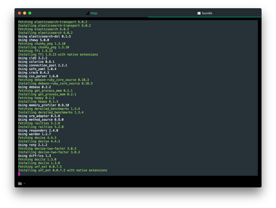Select line 'Fetching derailed_benchmarks 1.3.4'

49,109
